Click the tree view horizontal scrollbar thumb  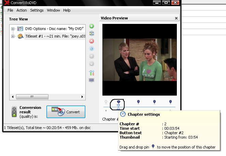click(x=32, y=97)
